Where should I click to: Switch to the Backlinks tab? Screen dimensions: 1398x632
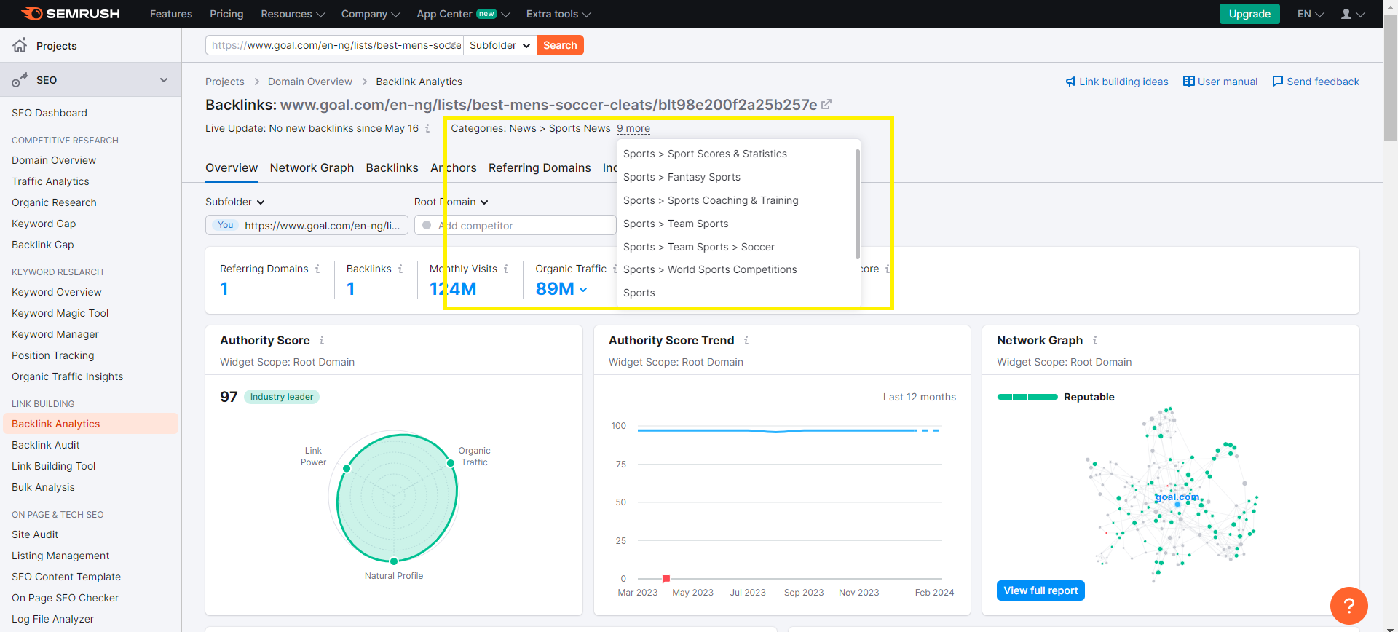coord(392,167)
